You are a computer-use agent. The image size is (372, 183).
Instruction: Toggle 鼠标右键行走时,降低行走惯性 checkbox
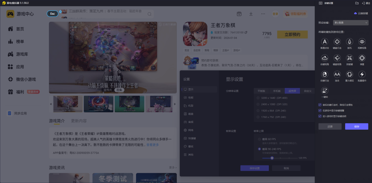pyautogui.click(x=320, y=105)
